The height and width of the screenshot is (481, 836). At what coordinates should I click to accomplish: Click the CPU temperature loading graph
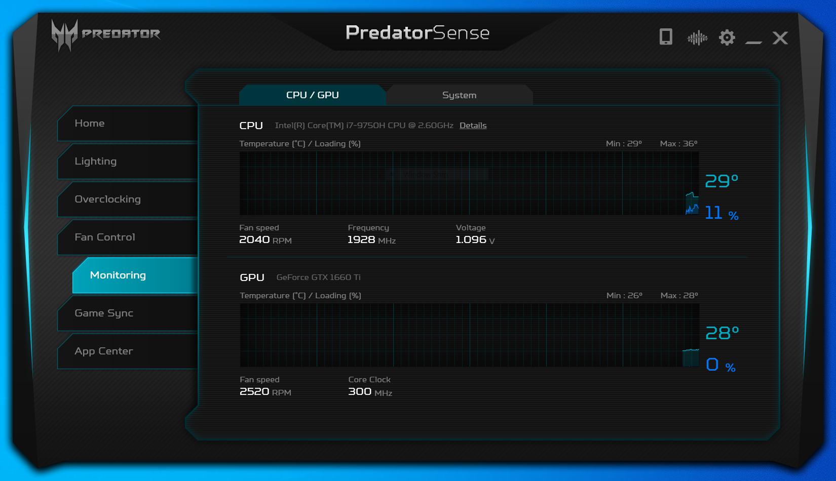click(x=469, y=183)
